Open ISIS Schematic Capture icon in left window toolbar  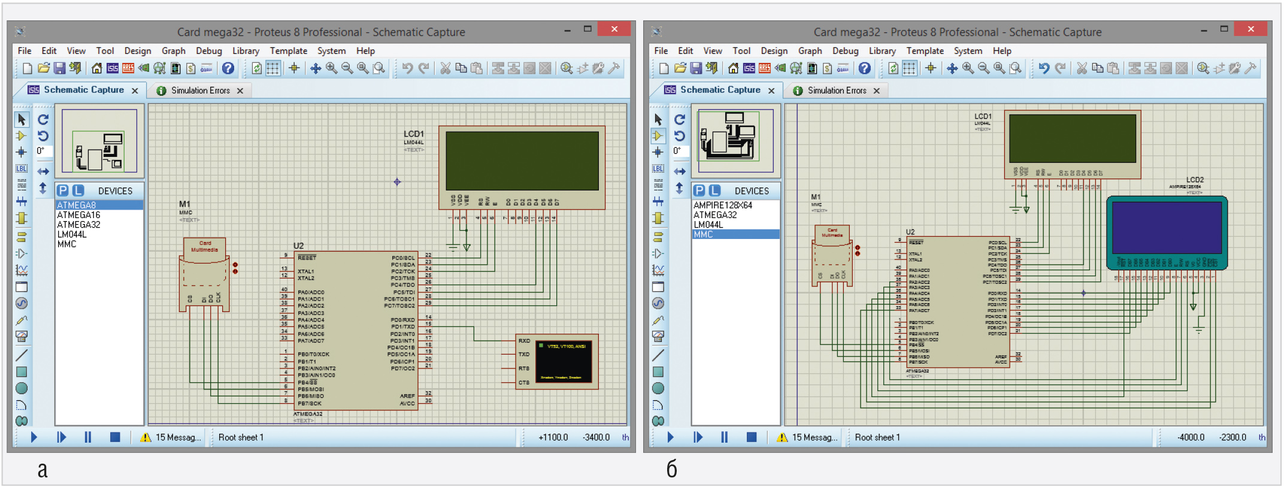113,68
